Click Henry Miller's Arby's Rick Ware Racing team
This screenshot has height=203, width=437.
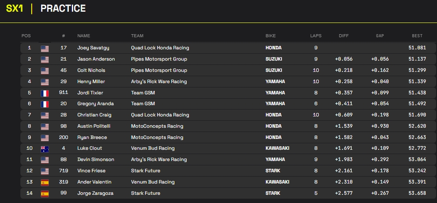(159, 82)
